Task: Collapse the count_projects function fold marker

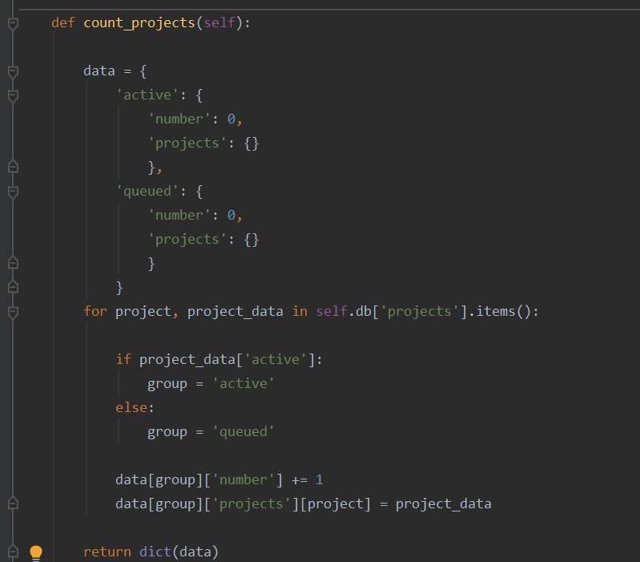Action: click(x=13, y=24)
